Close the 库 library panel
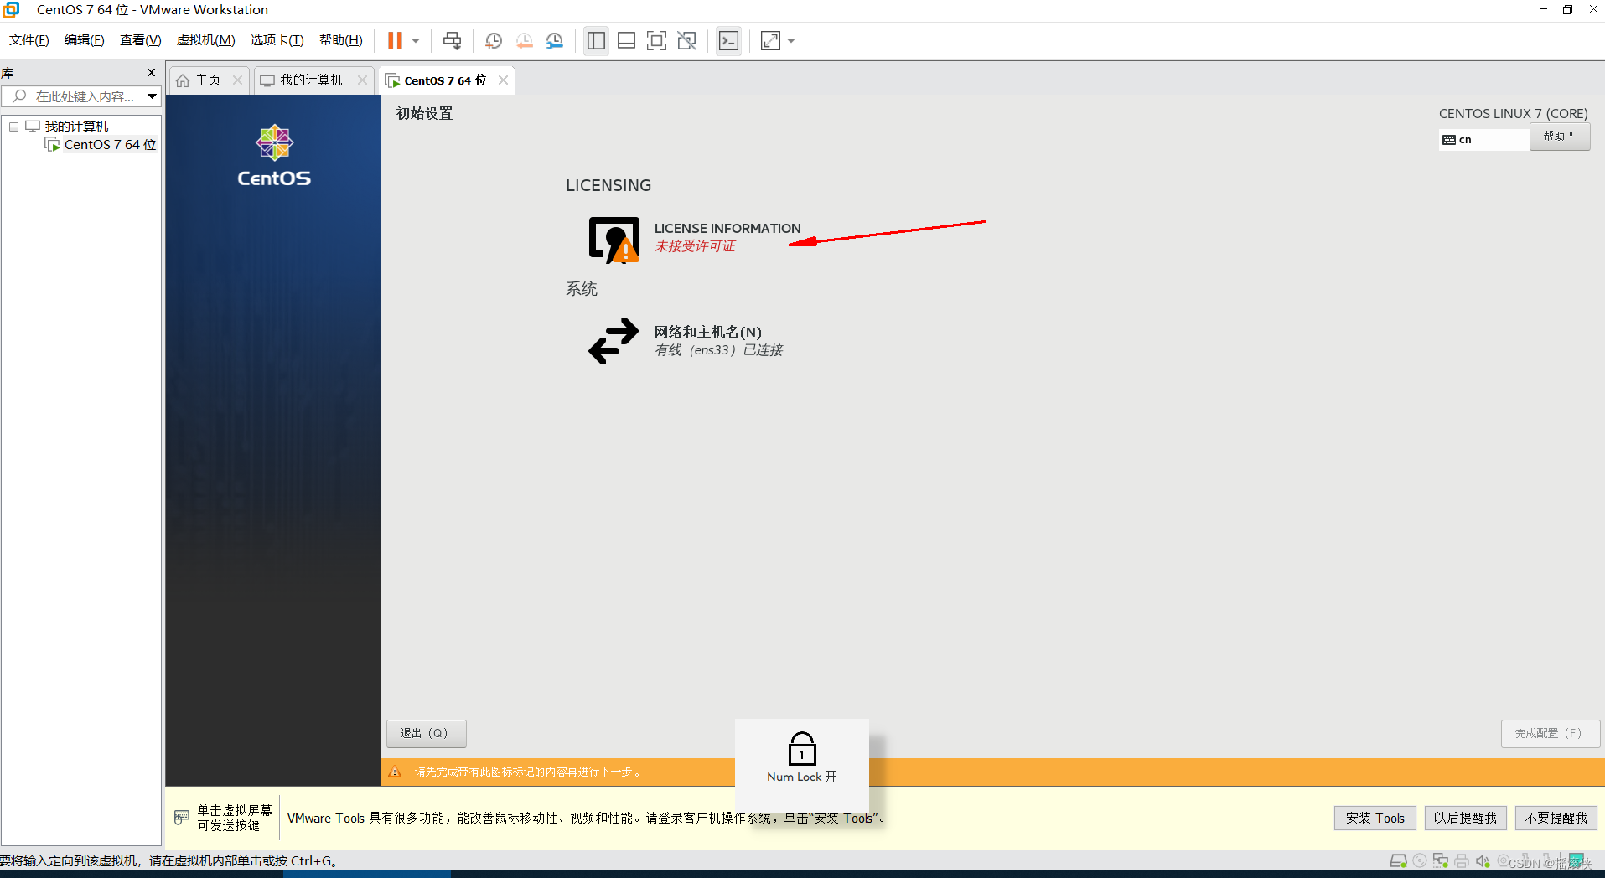Image resolution: width=1605 pixels, height=878 pixels. click(151, 73)
